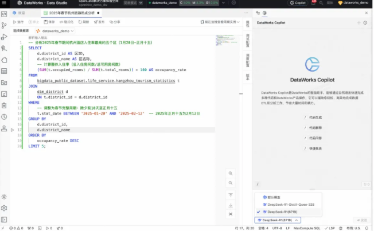Click the scroll-to-bottom arrow icon
The width and height of the screenshot is (374, 231).
(231, 205)
